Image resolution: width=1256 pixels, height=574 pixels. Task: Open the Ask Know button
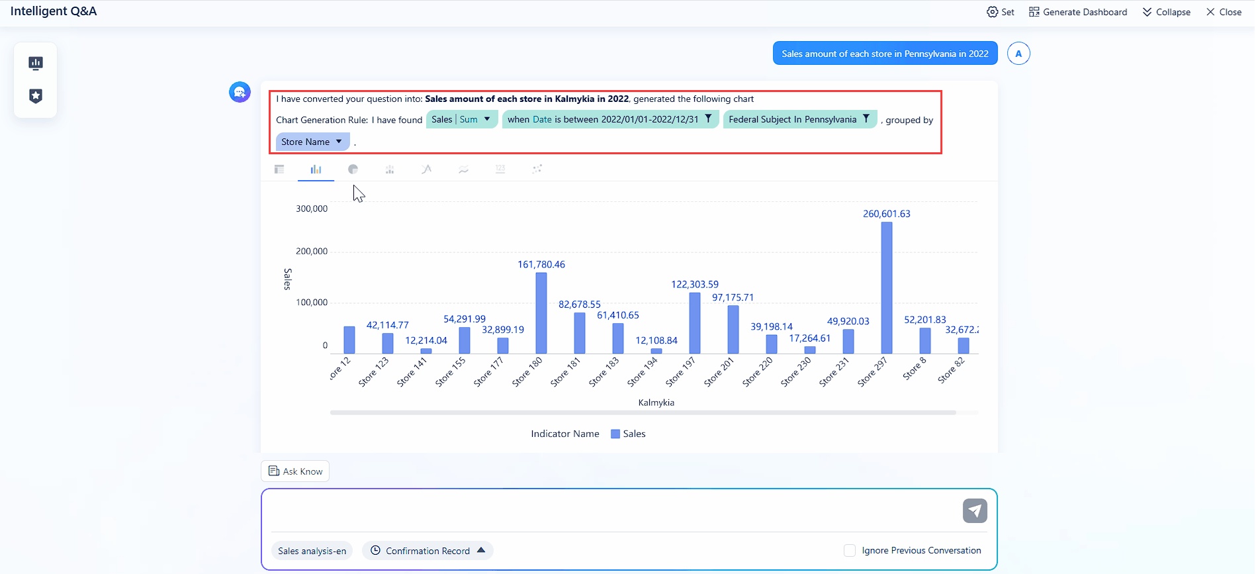coord(295,471)
